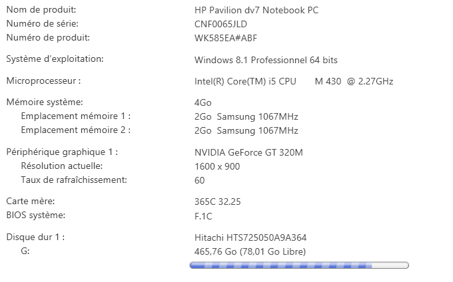Click NVIDIA GeForce GT 320M value
Image resolution: width=453 pixels, height=282 pixels.
coord(248,152)
